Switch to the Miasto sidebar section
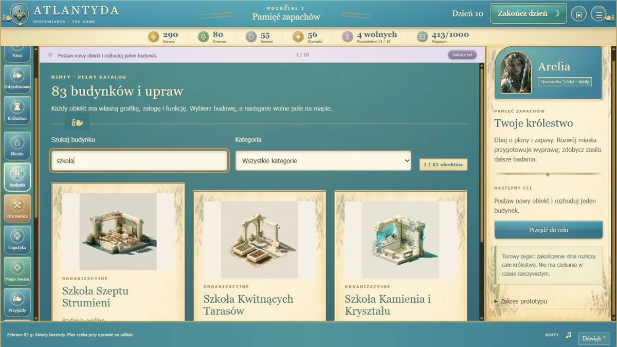 tap(17, 146)
